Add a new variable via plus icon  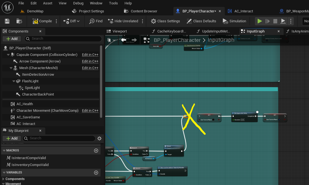pyautogui.click(x=96, y=172)
